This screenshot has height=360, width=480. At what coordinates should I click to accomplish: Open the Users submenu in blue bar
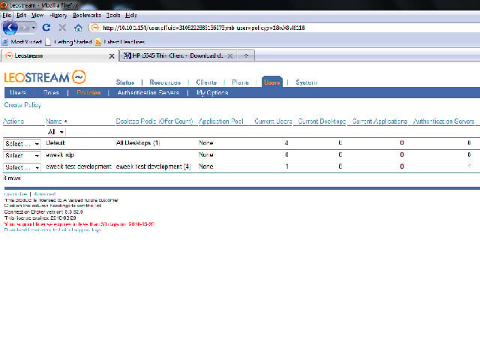18,92
